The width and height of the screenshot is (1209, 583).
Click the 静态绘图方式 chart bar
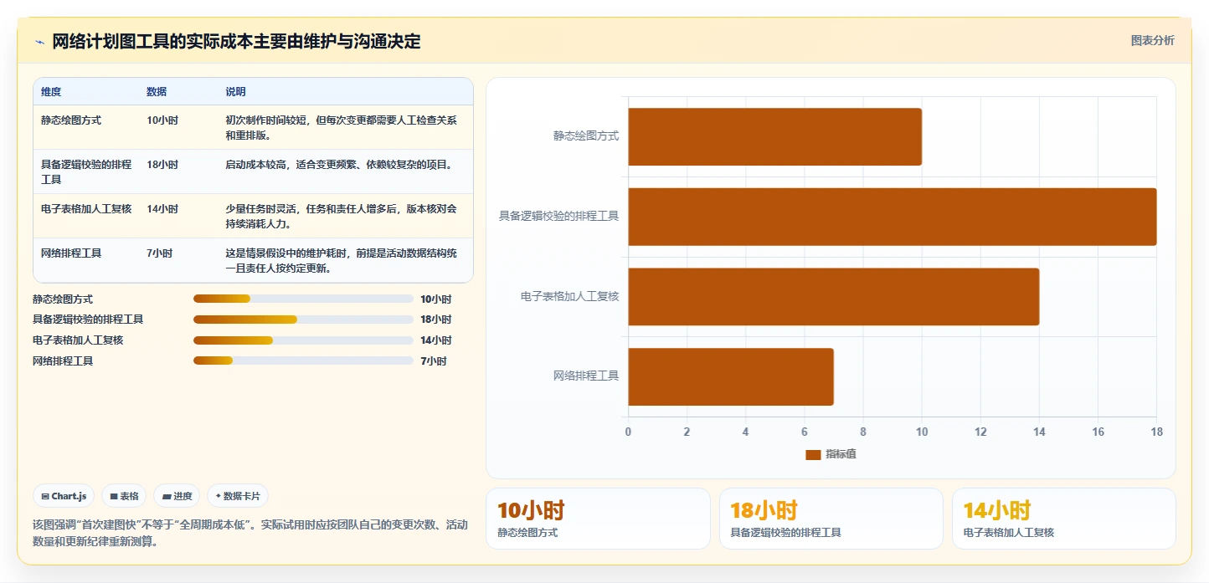tap(774, 136)
